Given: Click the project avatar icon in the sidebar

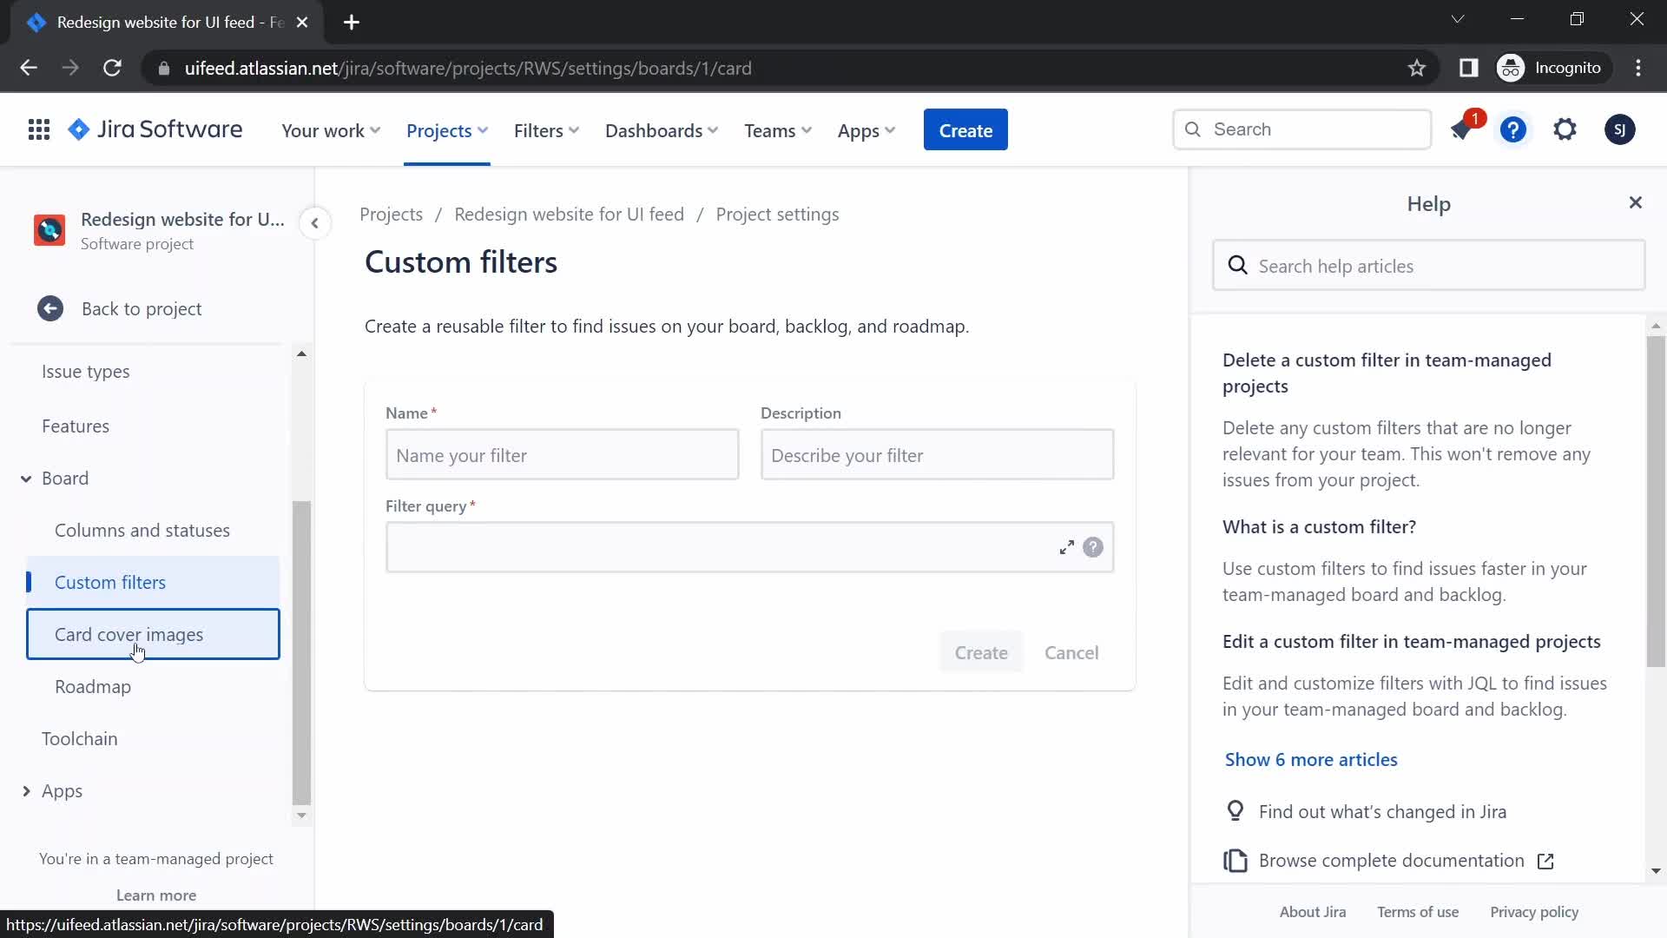Looking at the screenshot, I should [x=49, y=230].
